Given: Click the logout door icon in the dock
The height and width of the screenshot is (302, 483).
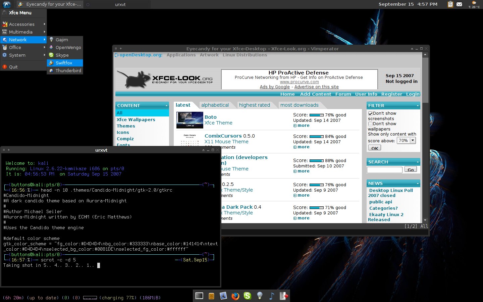Looking at the screenshot, I should [284, 296].
